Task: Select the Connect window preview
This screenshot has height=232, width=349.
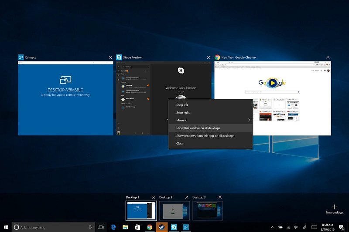Action: 65,98
